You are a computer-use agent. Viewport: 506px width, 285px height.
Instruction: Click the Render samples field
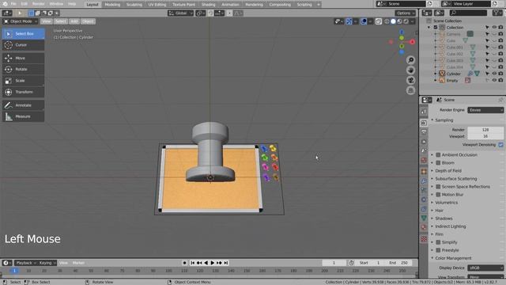(x=485, y=130)
